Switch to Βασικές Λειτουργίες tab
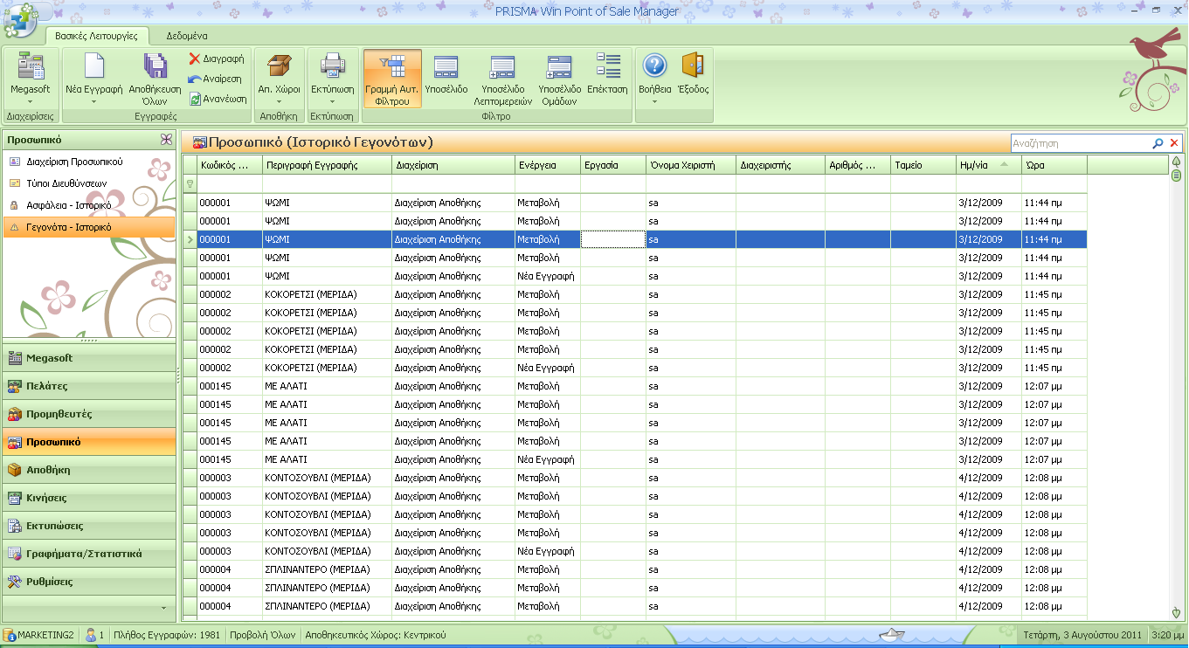Viewport: 1189px width, 648px height. coord(96,37)
